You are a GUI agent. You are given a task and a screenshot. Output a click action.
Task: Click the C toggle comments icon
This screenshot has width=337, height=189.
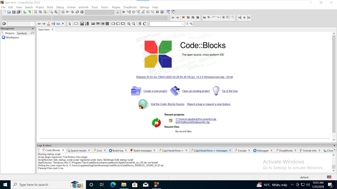(145, 24)
